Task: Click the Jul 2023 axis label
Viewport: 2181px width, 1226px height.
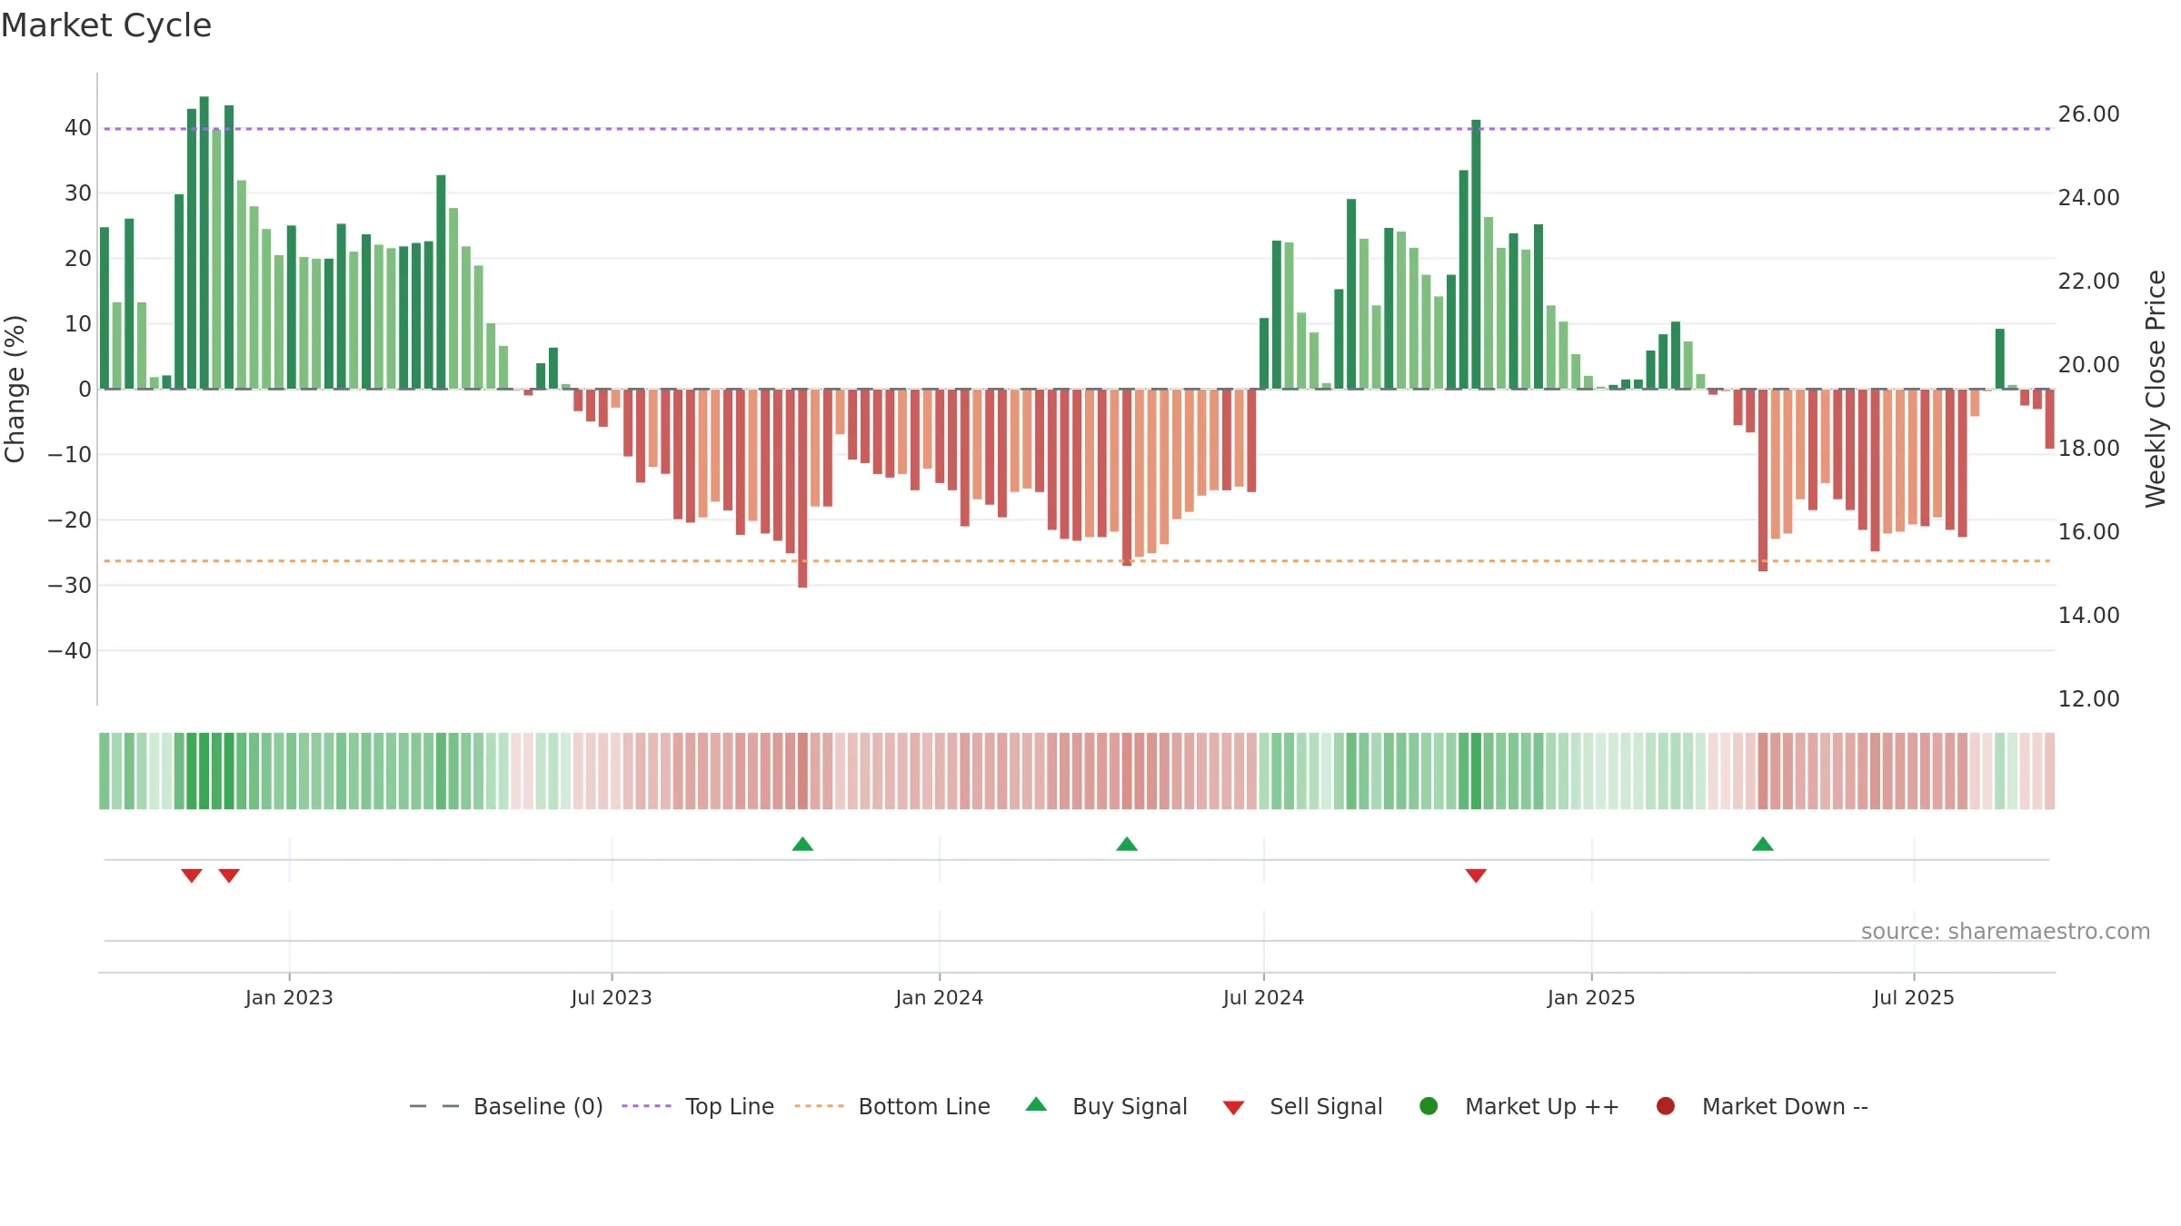Action: click(x=612, y=997)
